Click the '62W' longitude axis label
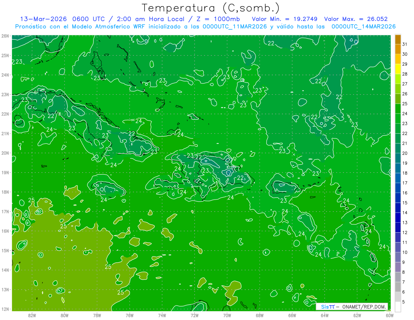Image resolution: width=414 pixels, height=320 pixels. [357, 315]
